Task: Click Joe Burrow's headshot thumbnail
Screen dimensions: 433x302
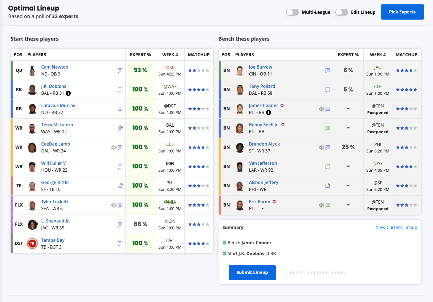Action: (240, 71)
